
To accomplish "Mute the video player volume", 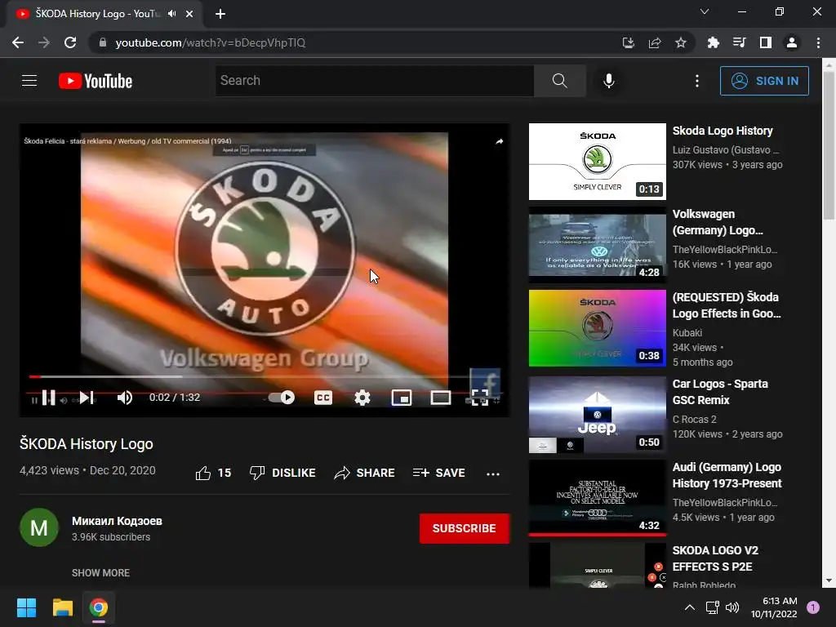I will click(x=125, y=398).
